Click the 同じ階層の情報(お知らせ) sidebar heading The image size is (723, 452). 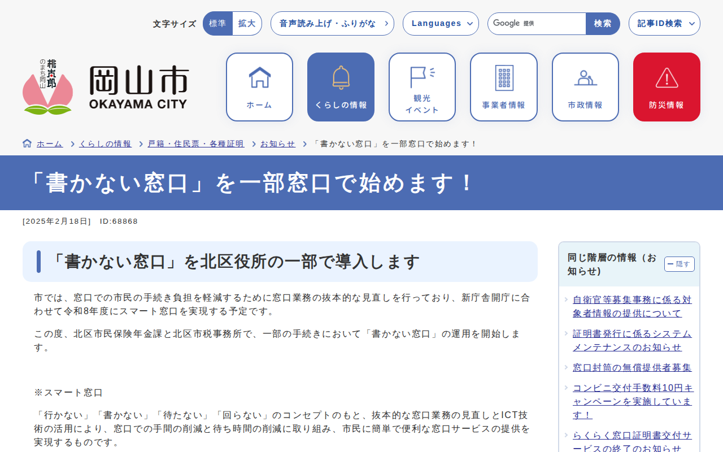612,264
